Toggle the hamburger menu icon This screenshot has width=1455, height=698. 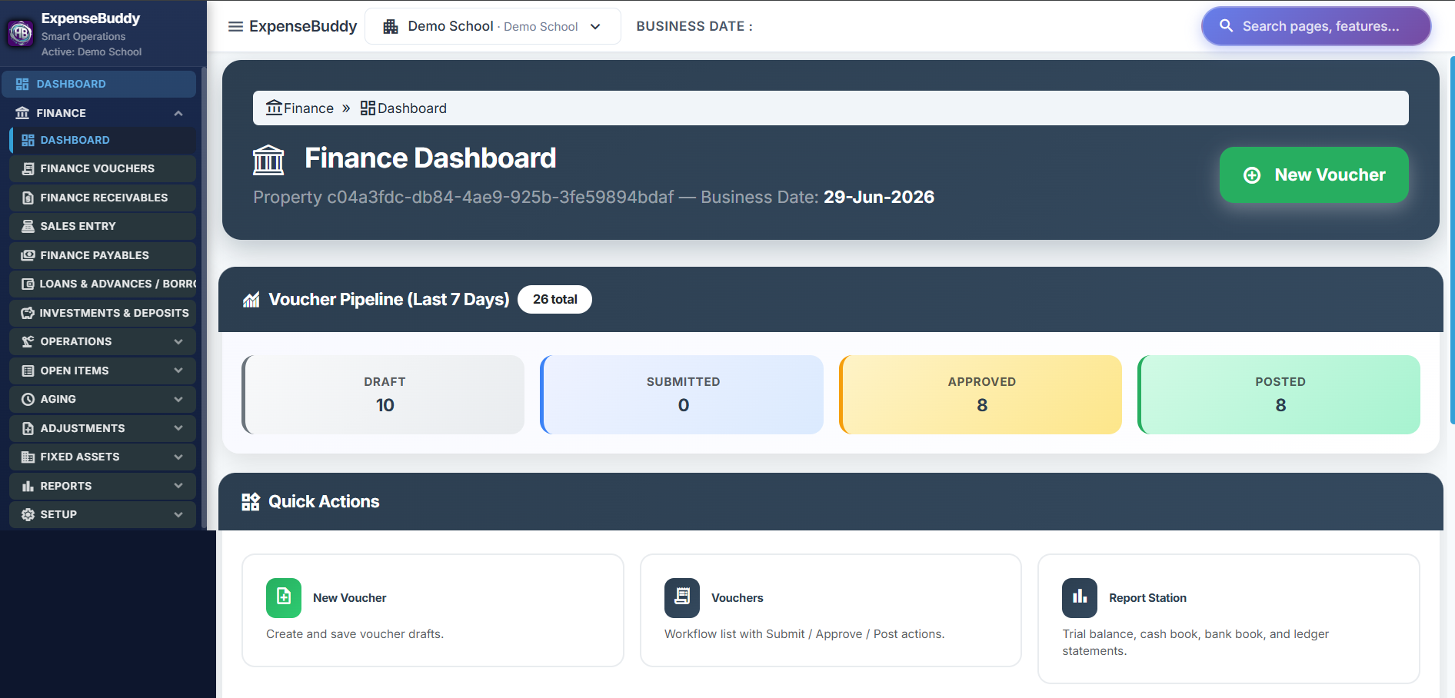(x=235, y=26)
